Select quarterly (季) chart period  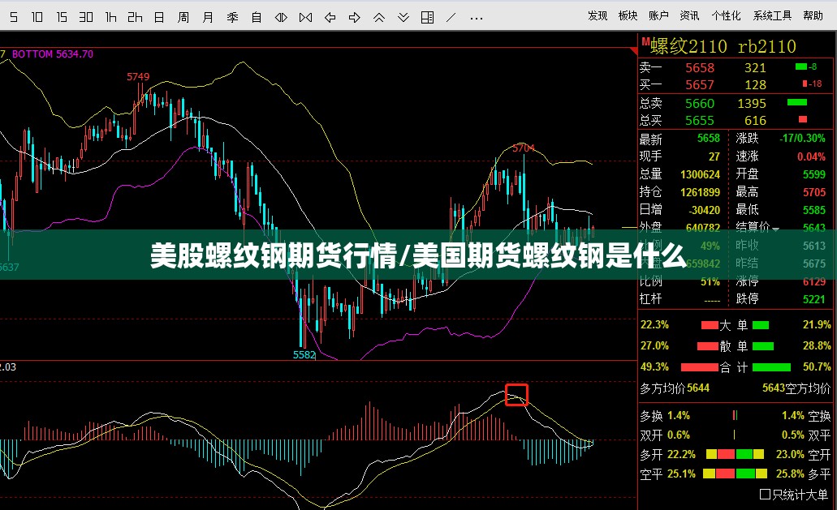232,18
